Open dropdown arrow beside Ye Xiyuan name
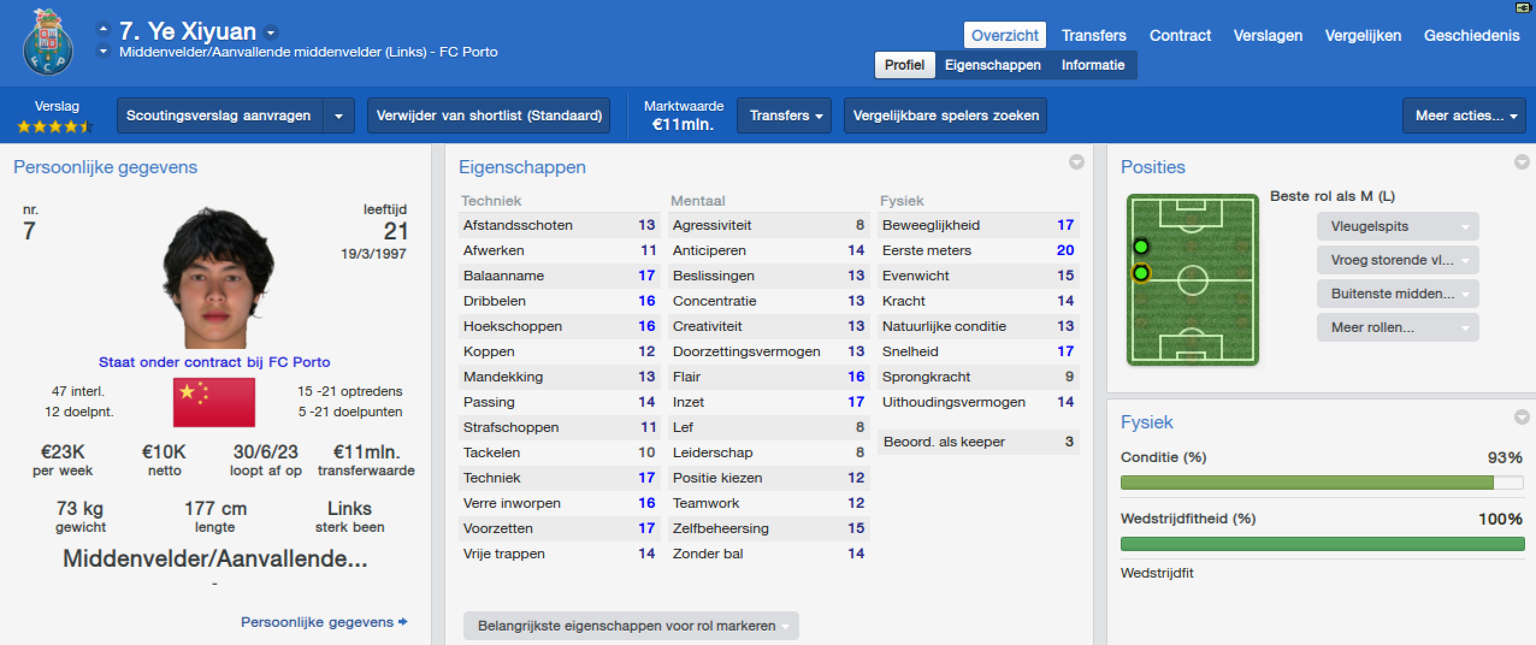 point(271,32)
